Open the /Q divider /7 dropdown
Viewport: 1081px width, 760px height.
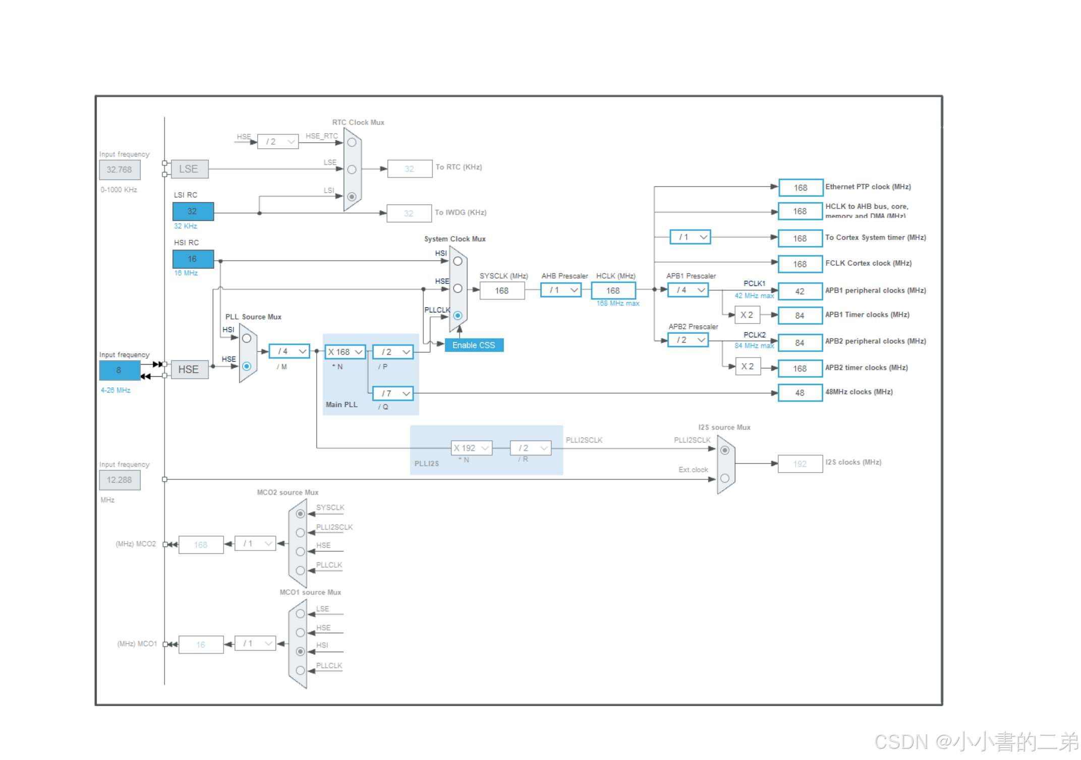pyautogui.click(x=393, y=393)
